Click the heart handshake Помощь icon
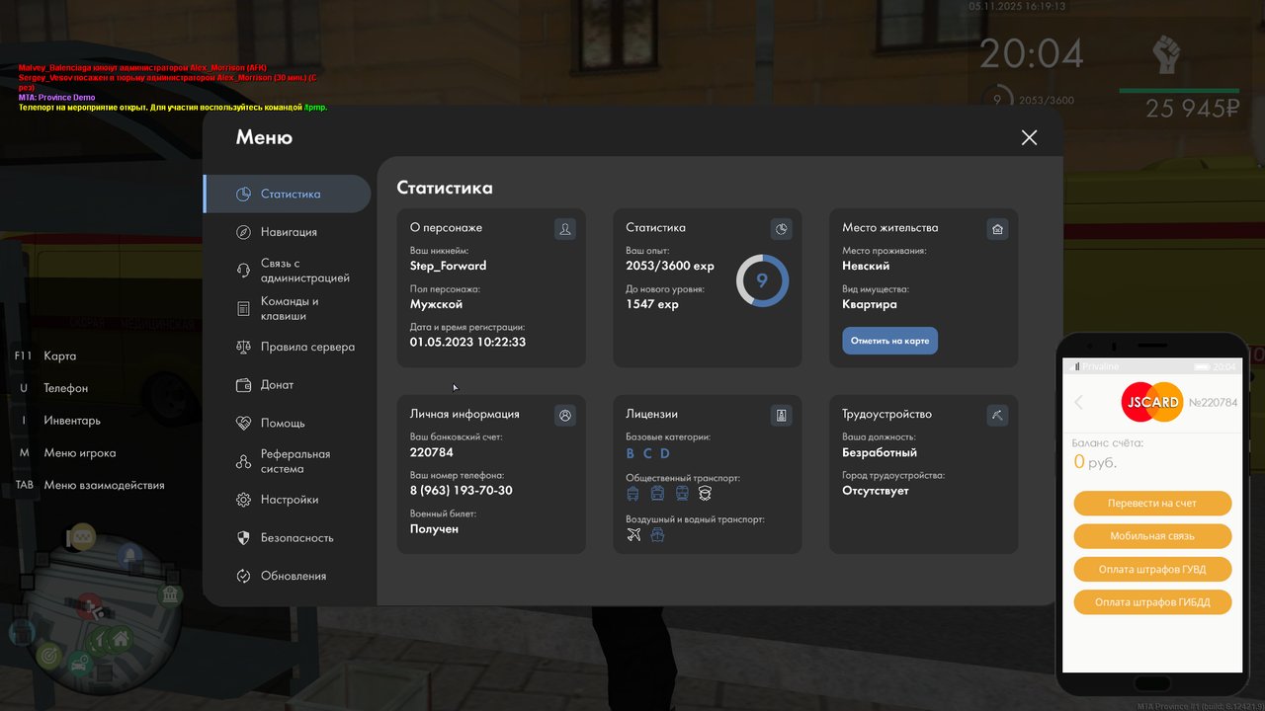This screenshot has height=711, width=1265. (x=243, y=423)
